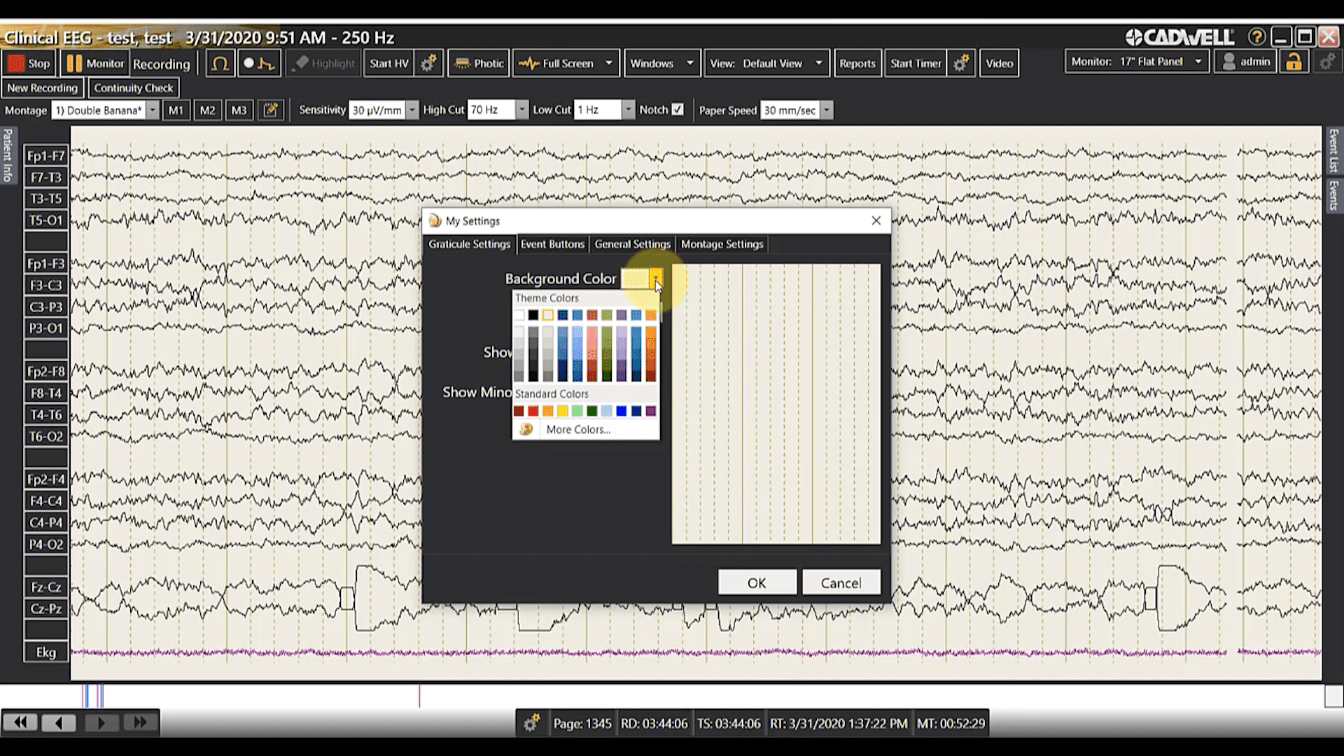Viewport: 1344px width, 756px height.
Task: Toggle the Monitor pause button
Action: [x=95, y=64]
